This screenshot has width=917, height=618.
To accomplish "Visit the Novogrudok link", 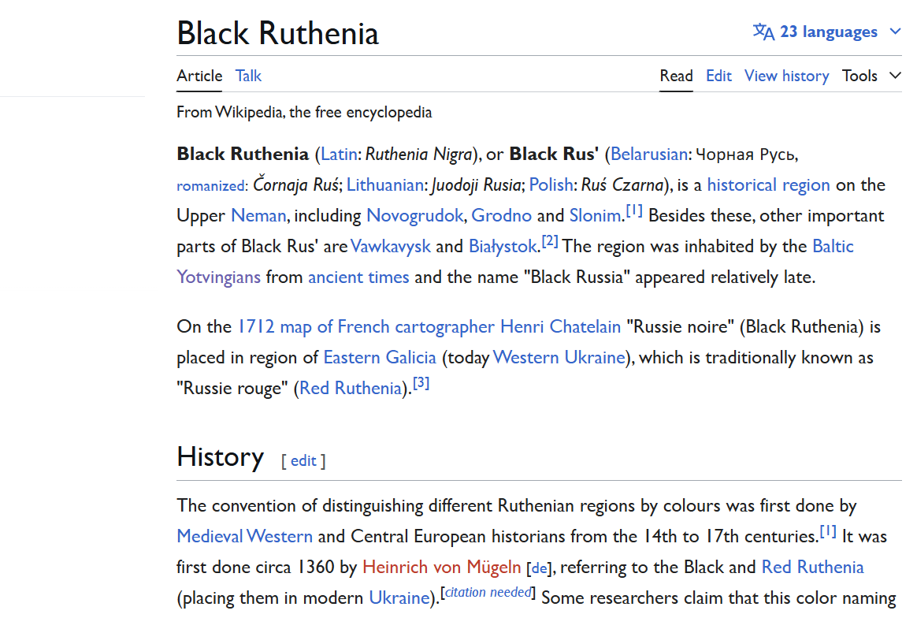I will click(414, 216).
